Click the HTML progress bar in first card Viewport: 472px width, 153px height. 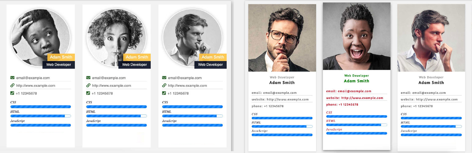tap(41, 116)
